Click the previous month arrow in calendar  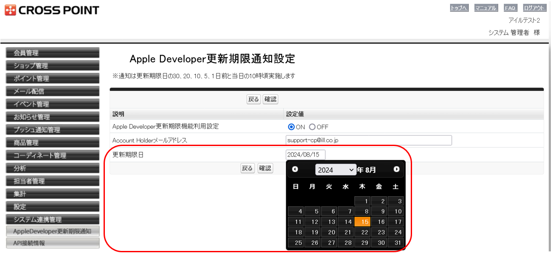(x=295, y=170)
